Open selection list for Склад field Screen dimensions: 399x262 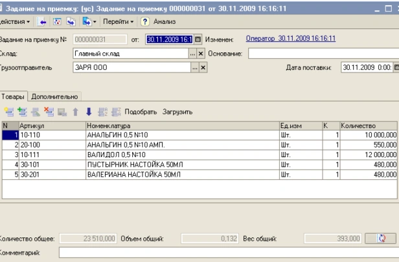point(192,54)
